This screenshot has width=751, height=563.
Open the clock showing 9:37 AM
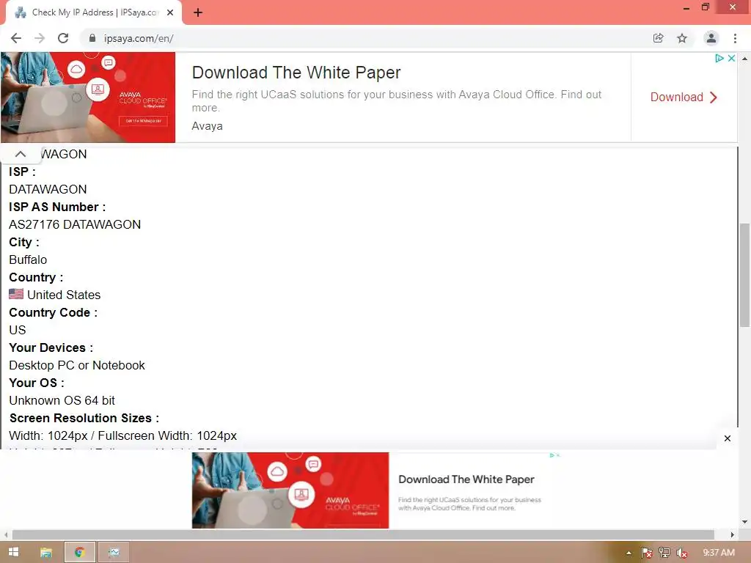pyautogui.click(x=719, y=553)
